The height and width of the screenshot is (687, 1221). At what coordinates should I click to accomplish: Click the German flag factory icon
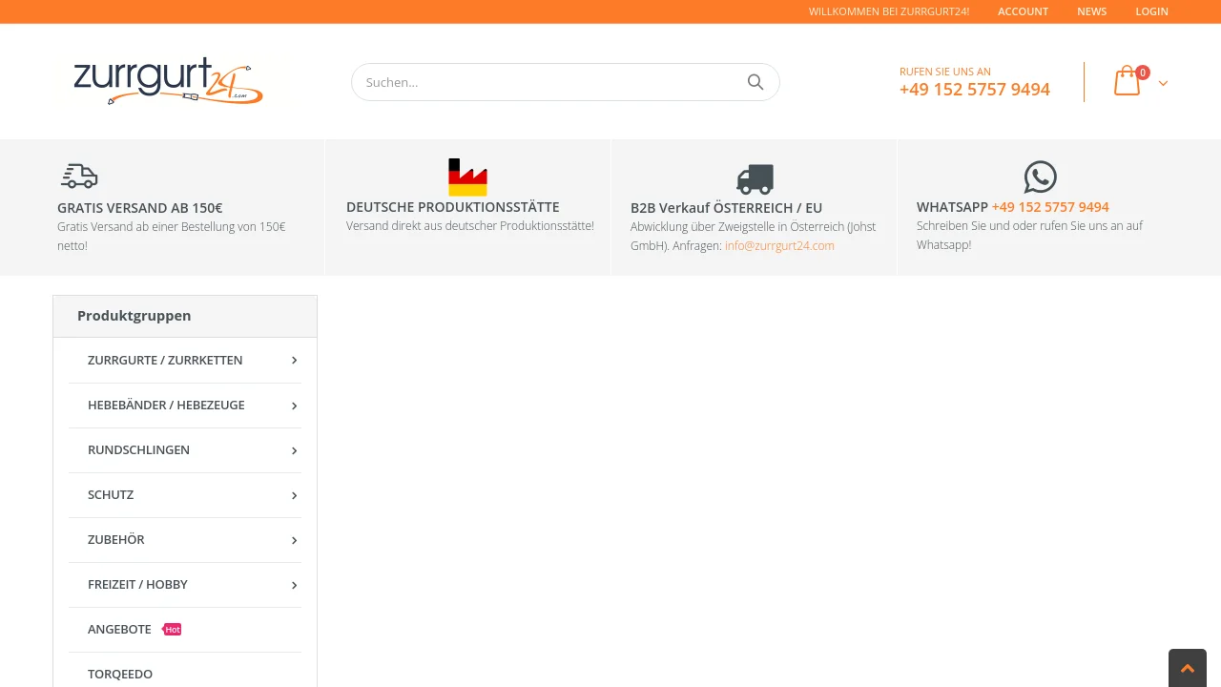[467, 177]
